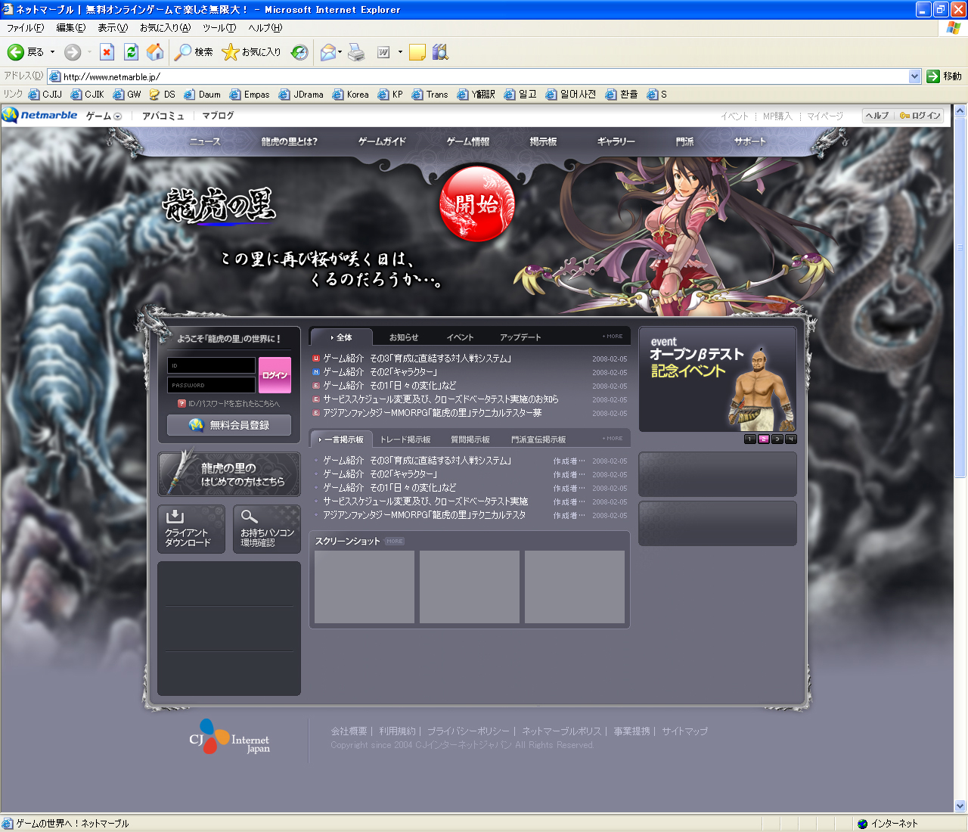The image size is (968, 832).
Task: Open Back button history dropdown arrow
Action: point(52,52)
